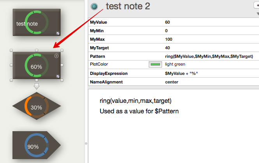The image size is (259, 163).
Task: Click the 'light green' PlotColor value
Action: tap(175, 64)
